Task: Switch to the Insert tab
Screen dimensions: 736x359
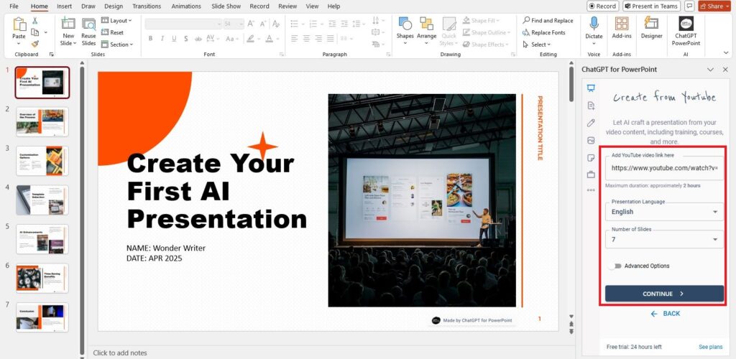Action: [x=64, y=6]
